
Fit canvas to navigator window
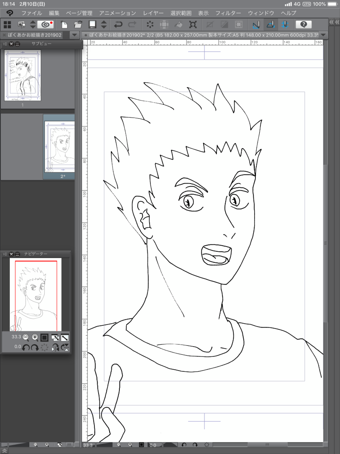point(65,338)
